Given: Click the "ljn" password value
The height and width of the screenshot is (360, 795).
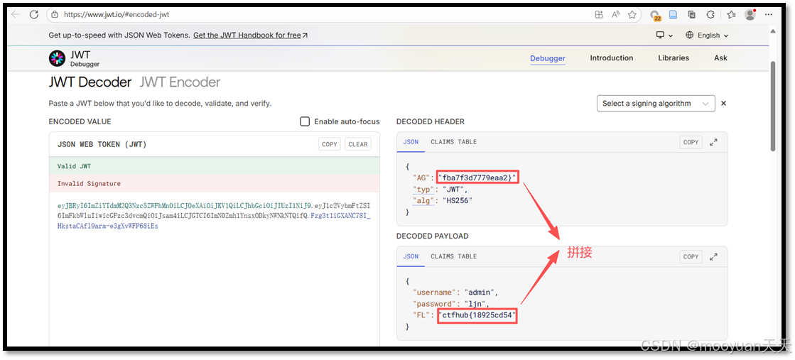Looking at the screenshot, I should pos(476,304).
